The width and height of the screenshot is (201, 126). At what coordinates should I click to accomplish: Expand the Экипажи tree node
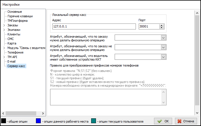tap(4, 30)
